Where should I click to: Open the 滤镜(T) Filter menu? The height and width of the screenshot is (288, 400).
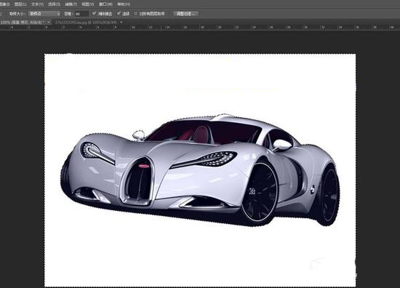point(71,4)
